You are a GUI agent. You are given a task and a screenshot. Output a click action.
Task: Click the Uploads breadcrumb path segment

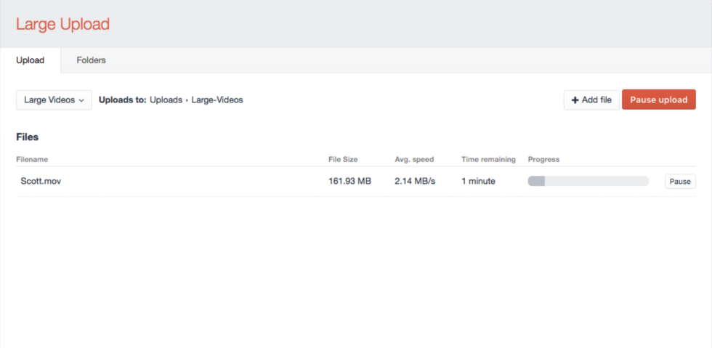tap(166, 100)
